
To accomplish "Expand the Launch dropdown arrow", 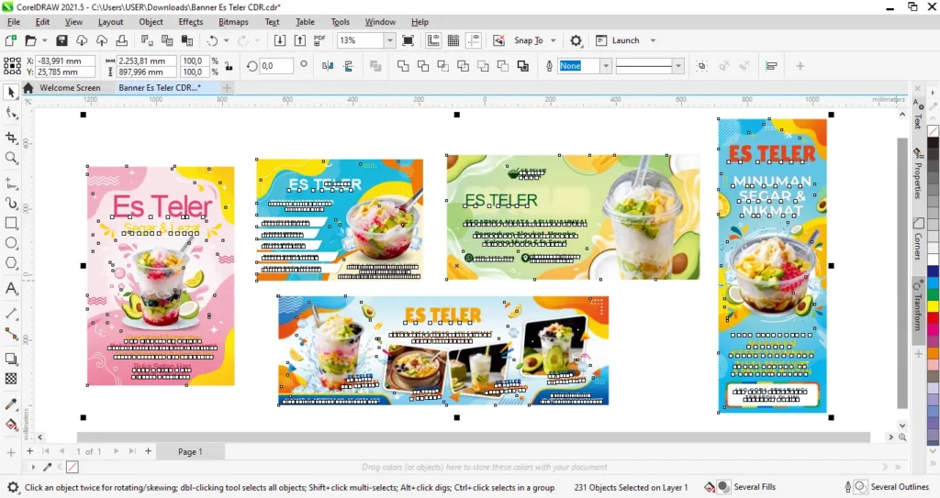I will click(653, 40).
